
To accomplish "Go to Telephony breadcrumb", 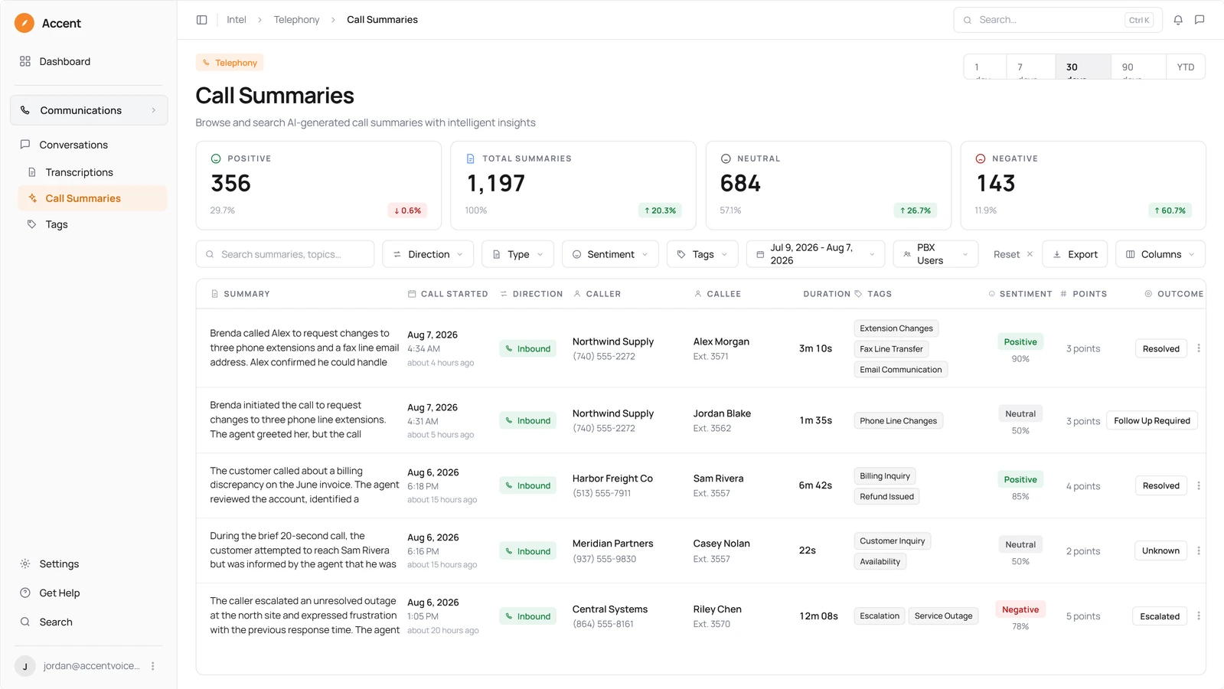I will 297,20.
